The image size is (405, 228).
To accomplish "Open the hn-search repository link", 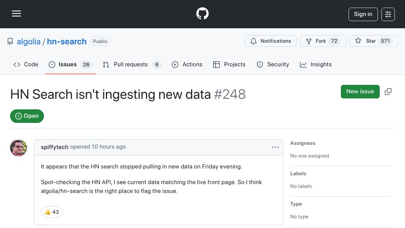I will tap(67, 41).
